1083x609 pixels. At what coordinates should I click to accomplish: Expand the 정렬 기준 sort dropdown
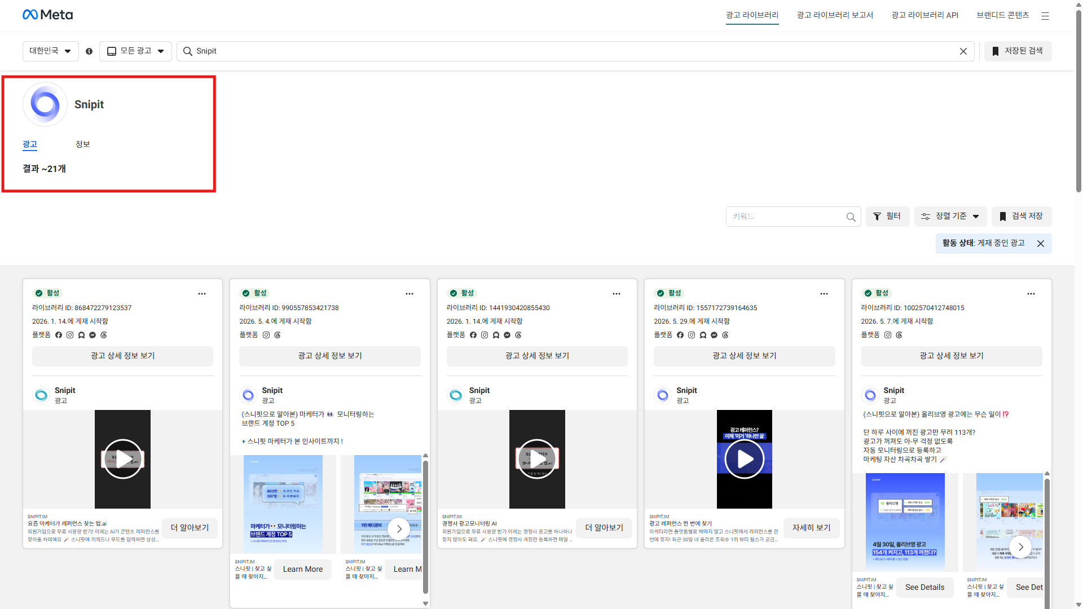pos(950,217)
